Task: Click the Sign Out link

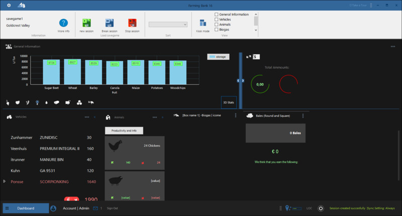Action: pos(112,208)
